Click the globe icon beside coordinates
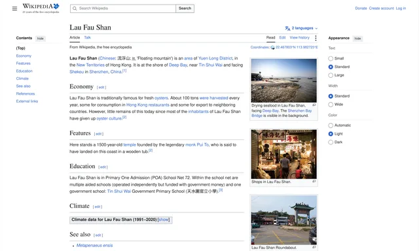Viewport: 419px width, 251px height. click(272, 48)
